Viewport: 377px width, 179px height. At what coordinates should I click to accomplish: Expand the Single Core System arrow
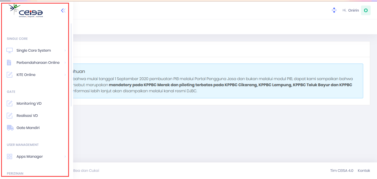point(65,51)
